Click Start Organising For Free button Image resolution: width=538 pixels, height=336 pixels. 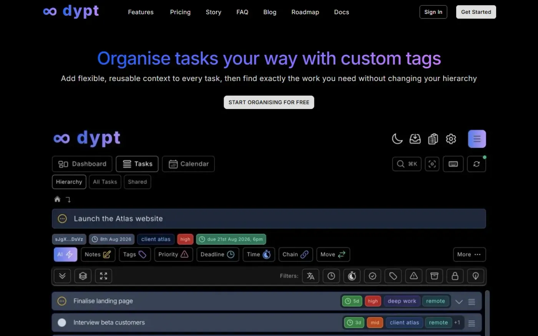coord(269,102)
